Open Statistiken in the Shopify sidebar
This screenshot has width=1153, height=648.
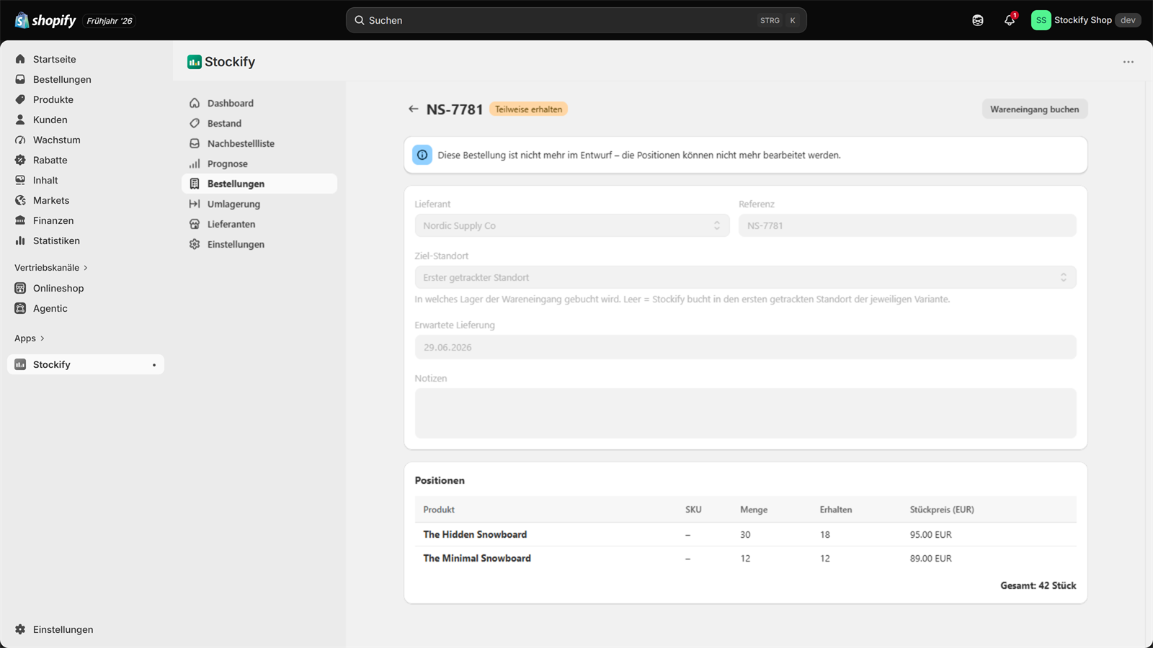(86, 240)
